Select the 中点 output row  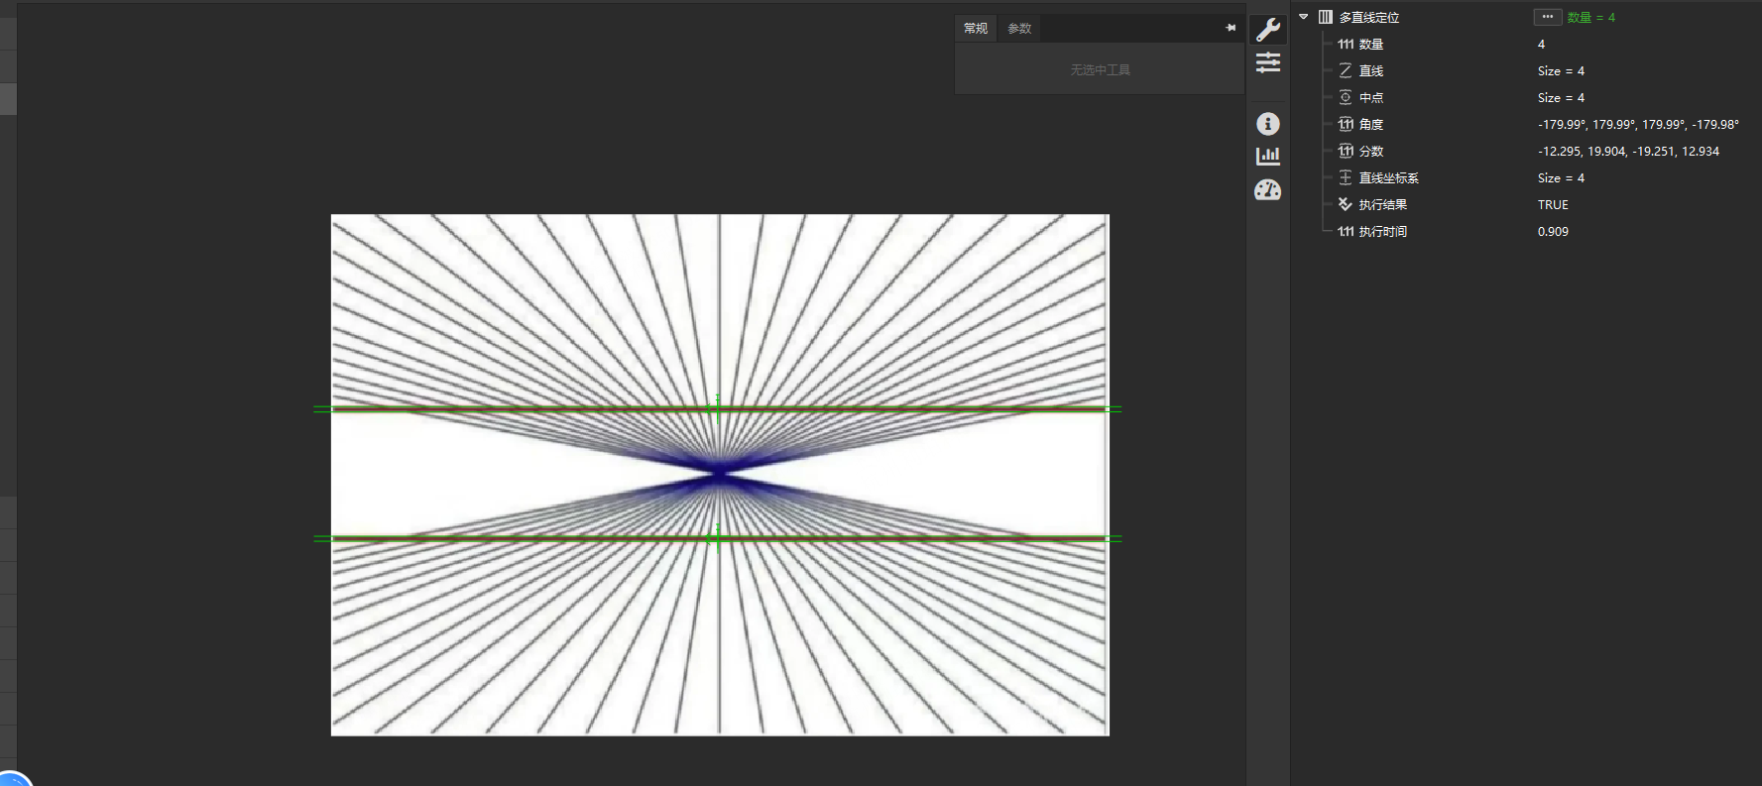click(x=1370, y=97)
